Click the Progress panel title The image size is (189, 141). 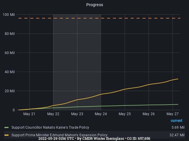point(94,5)
